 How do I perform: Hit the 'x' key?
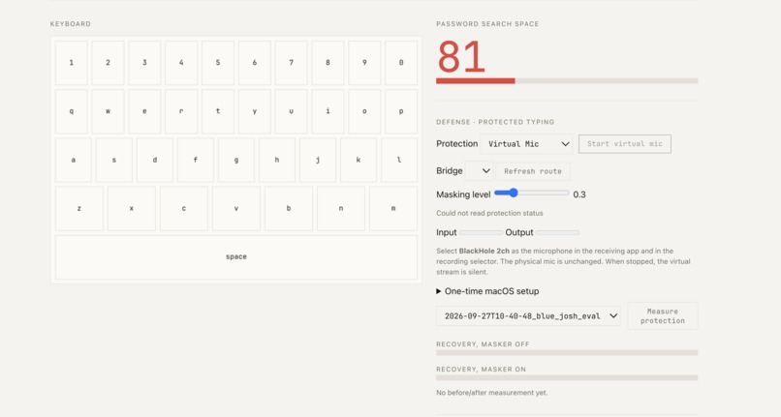click(132, 209)
